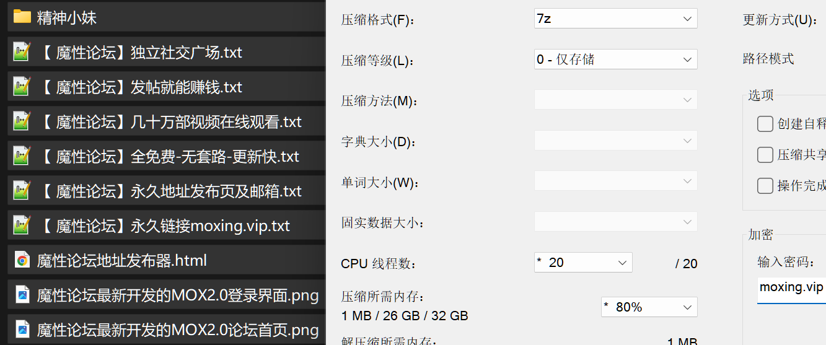Click the Chrome icon of 魔性论坛地址发布器.html
Image resolution: width=826 pixels, height=345 pixels.
(x=22, y=260)
